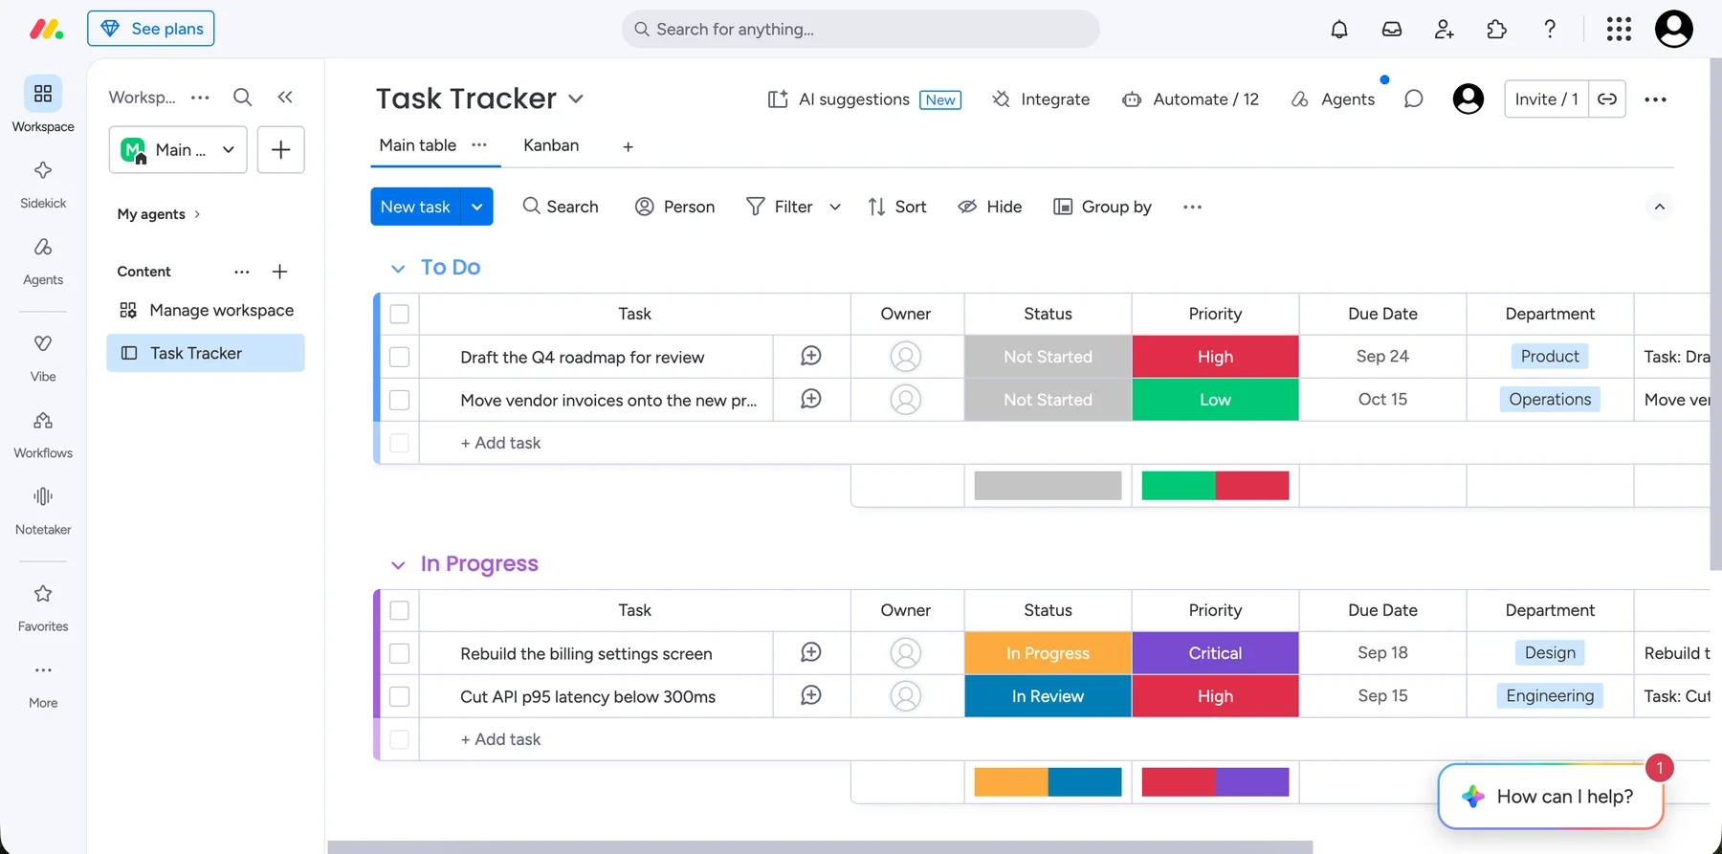Switch to the Kanban view tab
This screenshot has width=1722, height=854.
[551, 145]
